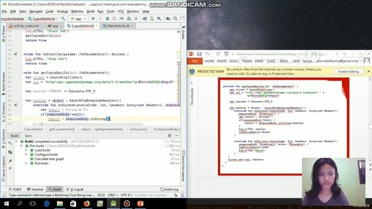Open Build panel settings gear
This screenshot has width=372, height=209.
pos(169,135)
